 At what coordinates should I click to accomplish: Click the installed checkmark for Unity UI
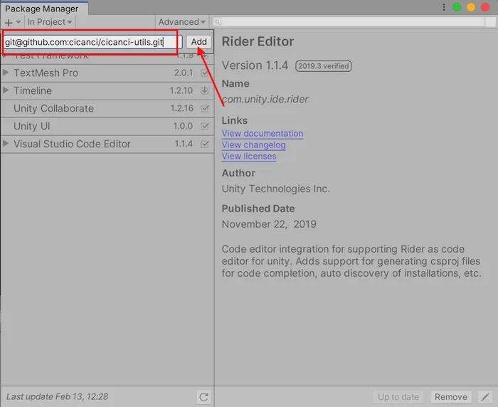coord(205,126)
